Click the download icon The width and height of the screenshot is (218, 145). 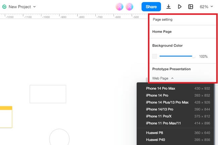168,7
